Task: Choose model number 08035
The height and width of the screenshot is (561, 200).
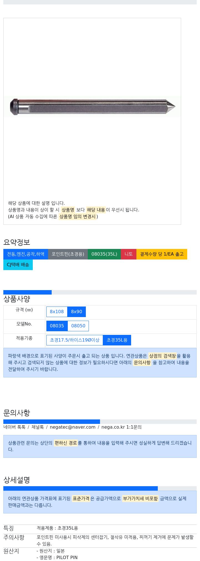Action: click(x=57, y=326)
